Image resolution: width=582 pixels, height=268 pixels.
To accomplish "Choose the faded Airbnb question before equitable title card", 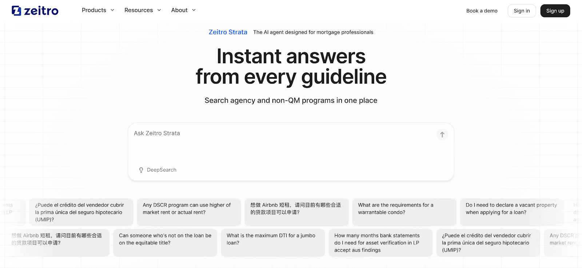I will pos(57,243).
